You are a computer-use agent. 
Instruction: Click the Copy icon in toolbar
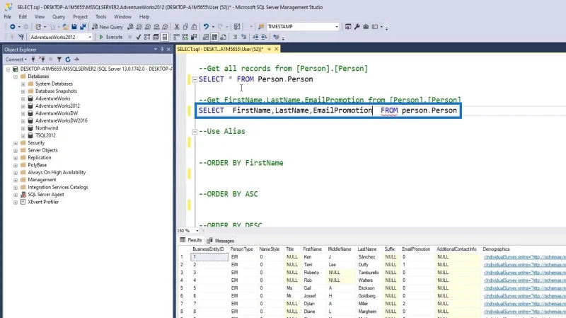pyautogui.click(x=185, y=27)
